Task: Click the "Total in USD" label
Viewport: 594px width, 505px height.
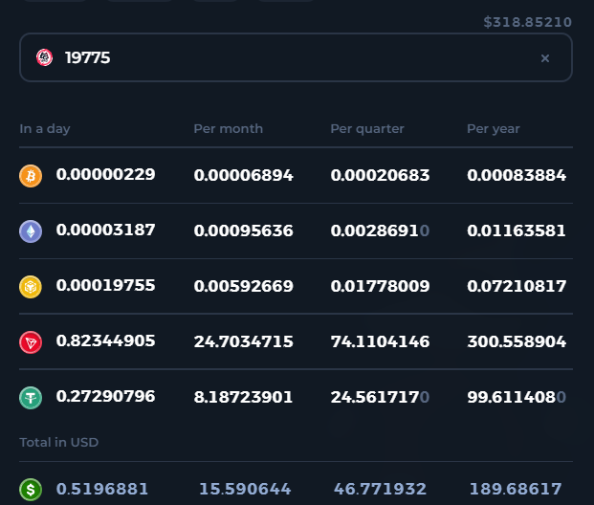Action: point(58,442)
